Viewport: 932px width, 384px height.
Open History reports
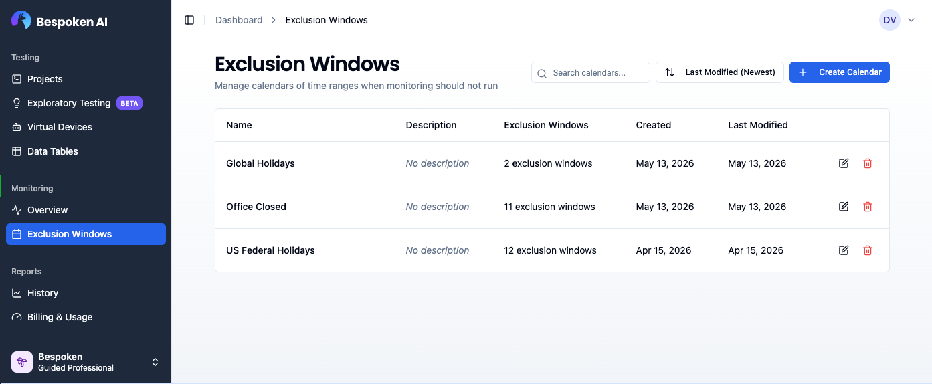tap(86, 293)
